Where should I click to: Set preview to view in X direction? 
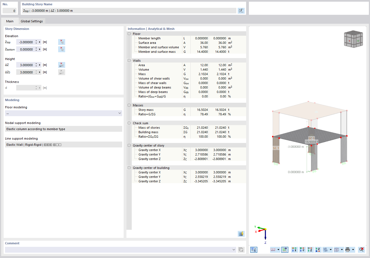(x=294, y=250)
